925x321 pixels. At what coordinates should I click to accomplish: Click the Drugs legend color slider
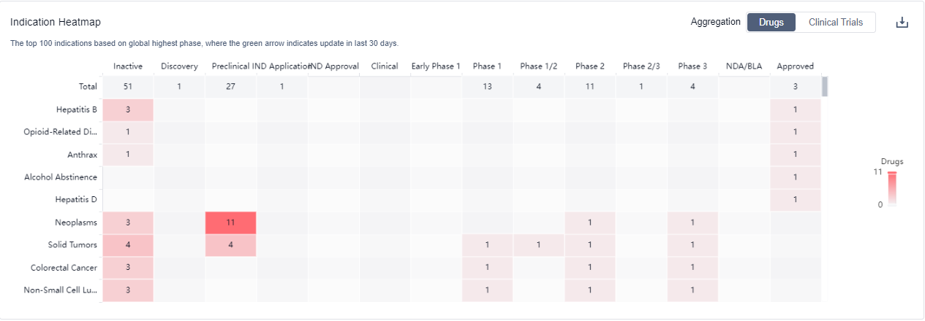tap(891, 189)
